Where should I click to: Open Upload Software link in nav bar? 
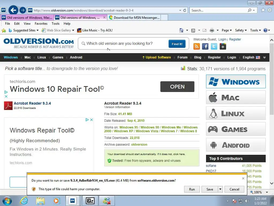(x=157, y=57)
